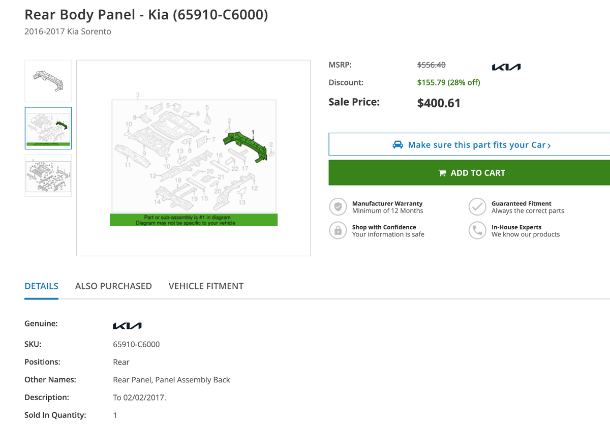
Task: Click the cart icon in Add to Cart
Action: pos(442,173)
